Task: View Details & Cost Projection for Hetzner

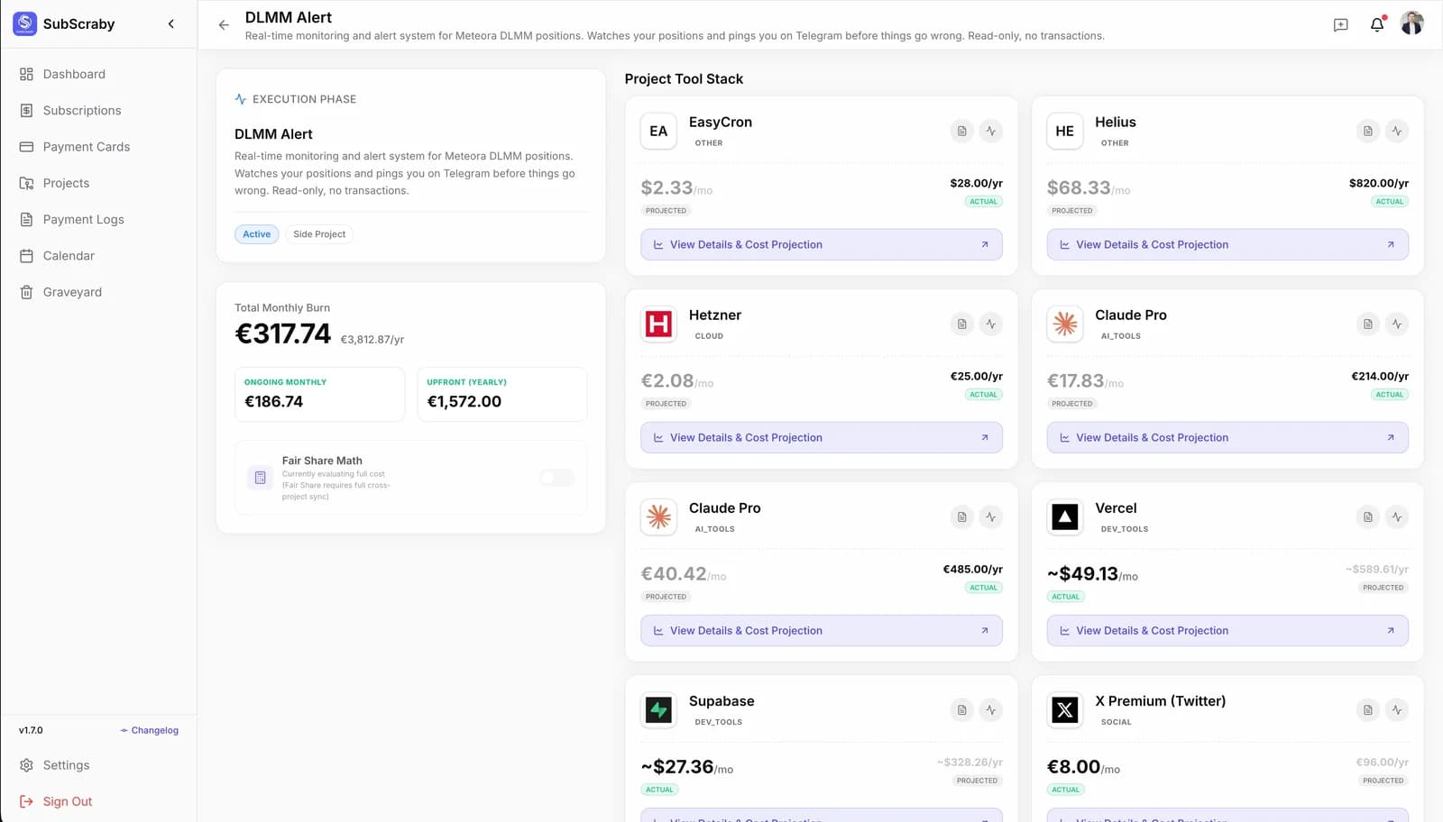Action: 822,437
